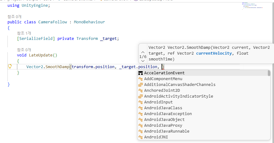Show next SmoothDamp overload signature

(x=143, y=61)
